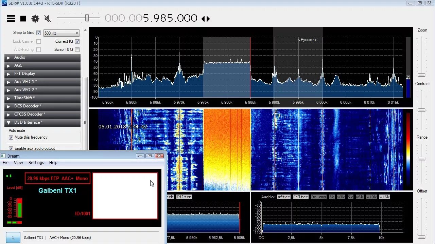Expand the Audio panel
The width and height of the screenshot is (435, 244).
coord(42,57)
